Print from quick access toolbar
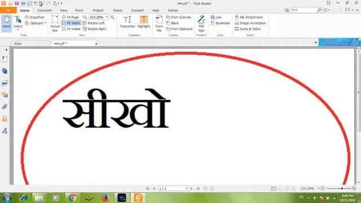The image size is (361, 203). click(x=23, y=3)
